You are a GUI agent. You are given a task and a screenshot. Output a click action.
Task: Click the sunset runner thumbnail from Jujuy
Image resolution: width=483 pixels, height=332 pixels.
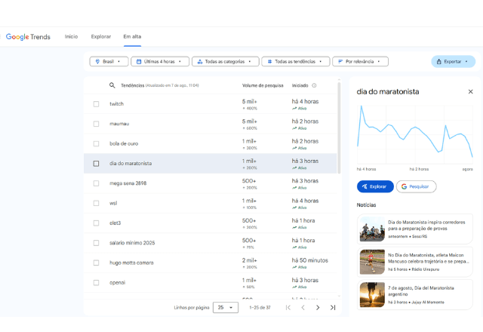click(x=372, y=295)
